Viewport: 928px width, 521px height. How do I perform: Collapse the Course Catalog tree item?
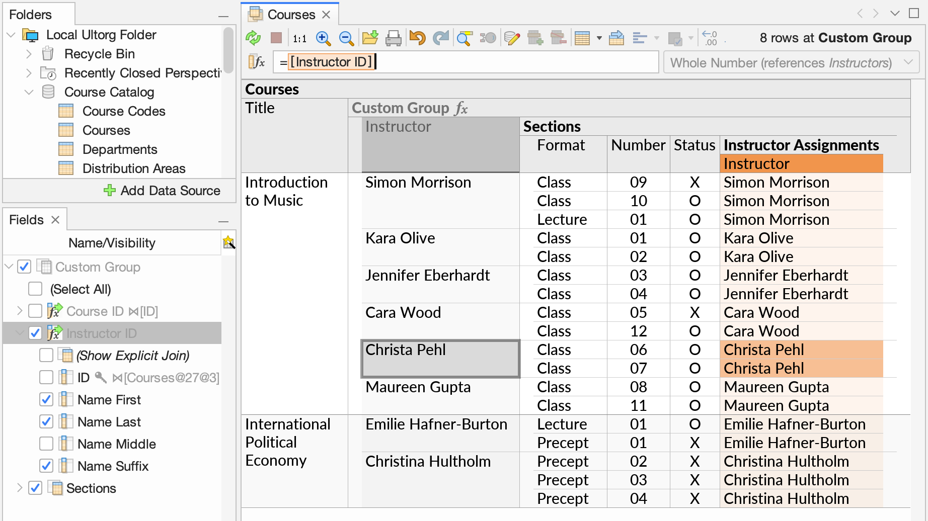[29, 92]
